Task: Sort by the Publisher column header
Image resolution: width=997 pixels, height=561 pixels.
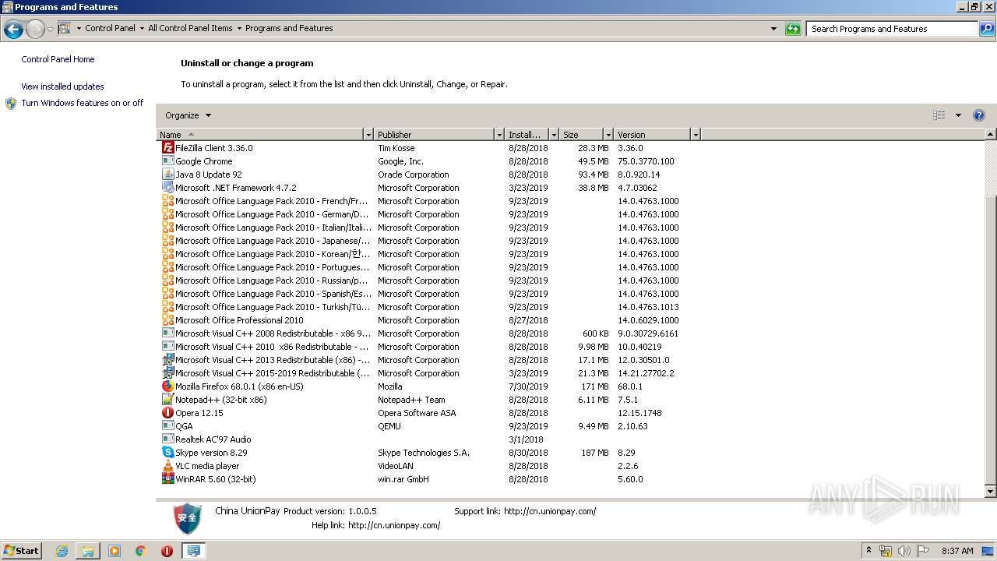Action: (x=435, y=135)
